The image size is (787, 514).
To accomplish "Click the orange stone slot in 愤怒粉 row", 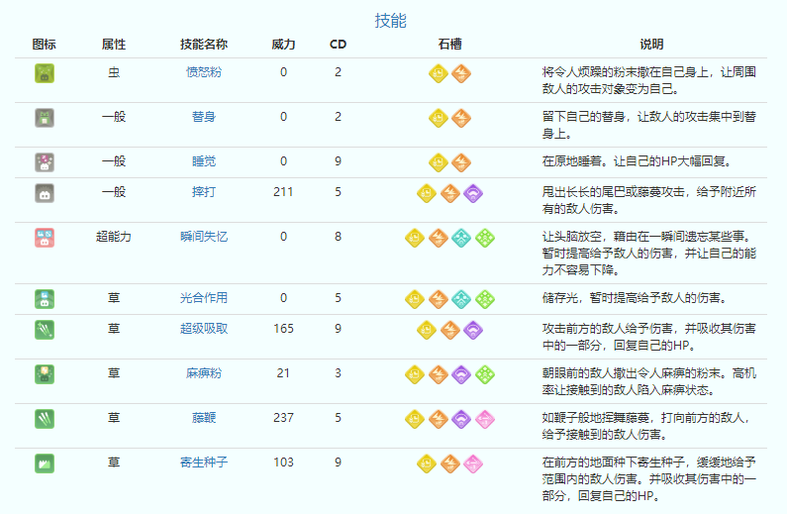I will click(x=461, y=73).
